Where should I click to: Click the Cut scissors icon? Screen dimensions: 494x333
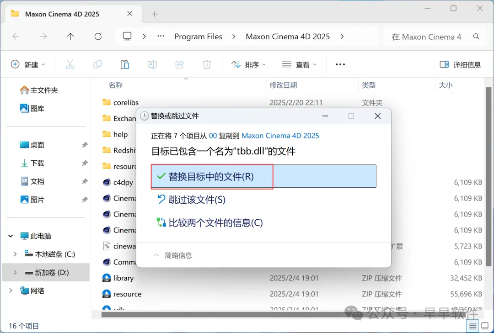[70, 64]
